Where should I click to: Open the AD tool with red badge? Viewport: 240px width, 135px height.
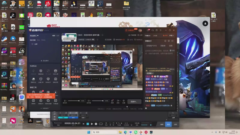[41, 92]
